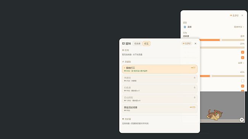248x139 pixels.
Task: Enable the unchecked checkbox in settings
Action: click(242, 81)
